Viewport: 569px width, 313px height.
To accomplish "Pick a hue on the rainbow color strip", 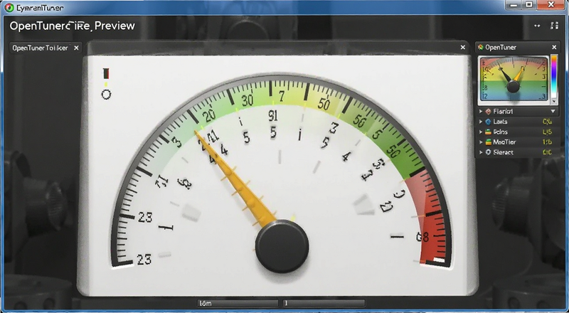I will point(554,75).
